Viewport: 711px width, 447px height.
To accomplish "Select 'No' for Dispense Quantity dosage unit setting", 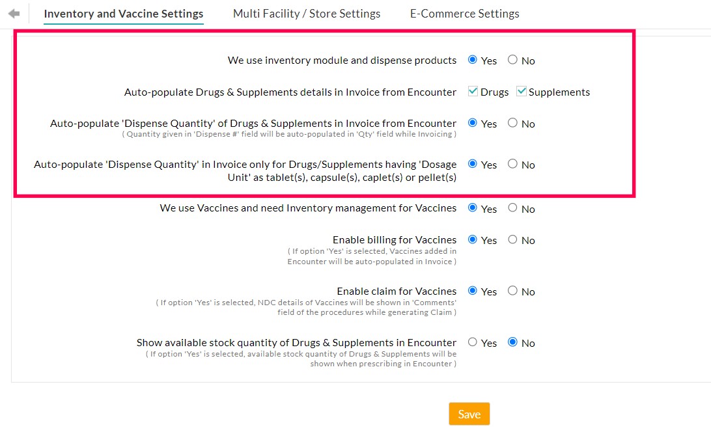I will [x=512, y=164].
